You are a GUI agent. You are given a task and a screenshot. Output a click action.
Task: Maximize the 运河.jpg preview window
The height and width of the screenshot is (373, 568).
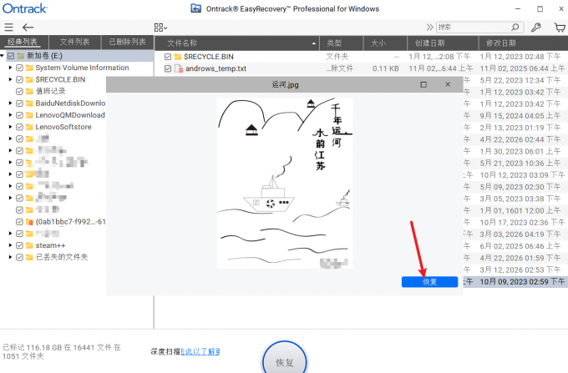(x=423, y=84)
